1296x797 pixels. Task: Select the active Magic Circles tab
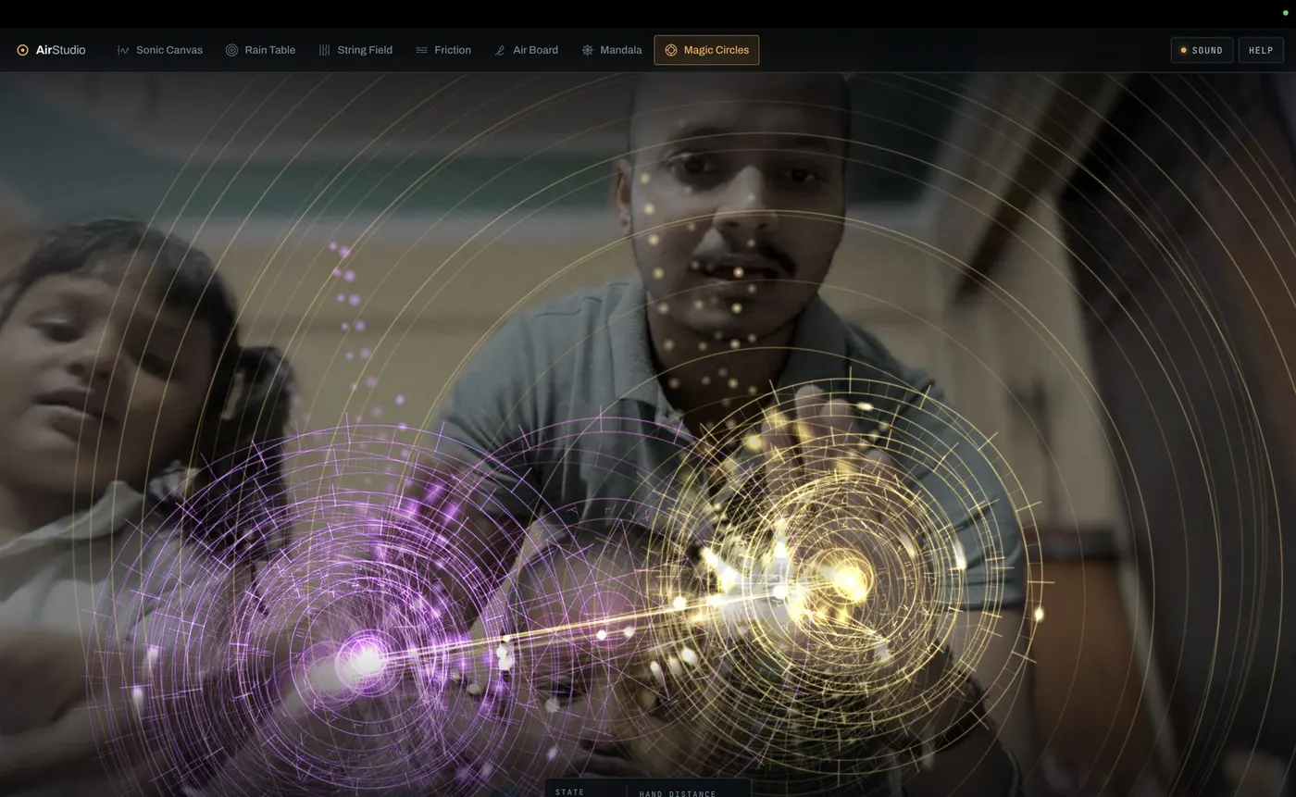click(706, 50)
